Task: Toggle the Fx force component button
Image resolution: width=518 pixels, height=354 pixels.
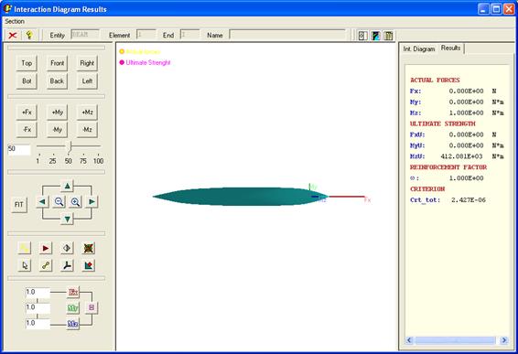Action: point(72,292)
